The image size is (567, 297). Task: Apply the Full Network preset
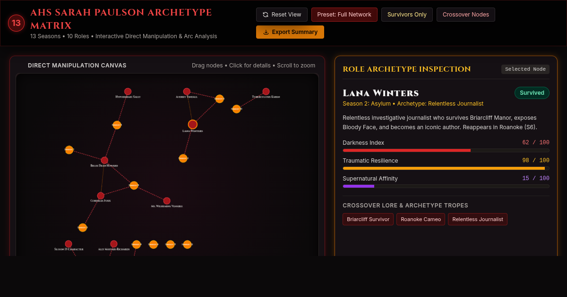point(344,15)
